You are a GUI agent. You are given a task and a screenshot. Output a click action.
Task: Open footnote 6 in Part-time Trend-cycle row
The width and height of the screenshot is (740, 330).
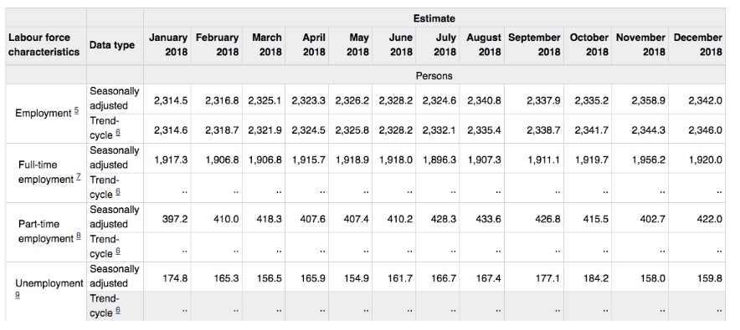pyautogui.click(x=117, y=251)
